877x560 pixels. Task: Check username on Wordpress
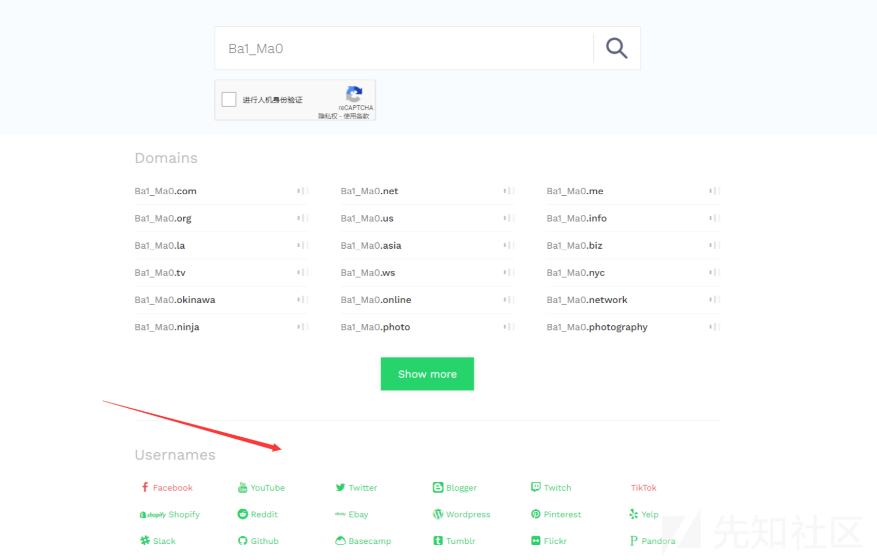pyautogui.click(x=462, y=514)
